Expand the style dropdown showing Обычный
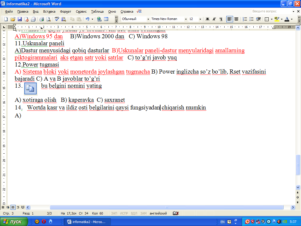The image size is (301, 226). point(148,19)
